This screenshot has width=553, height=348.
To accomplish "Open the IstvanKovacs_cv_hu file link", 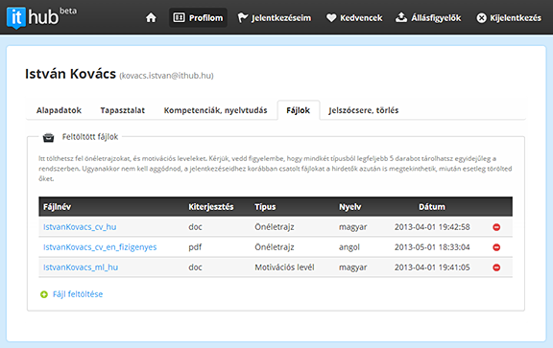I will point(80,227).
